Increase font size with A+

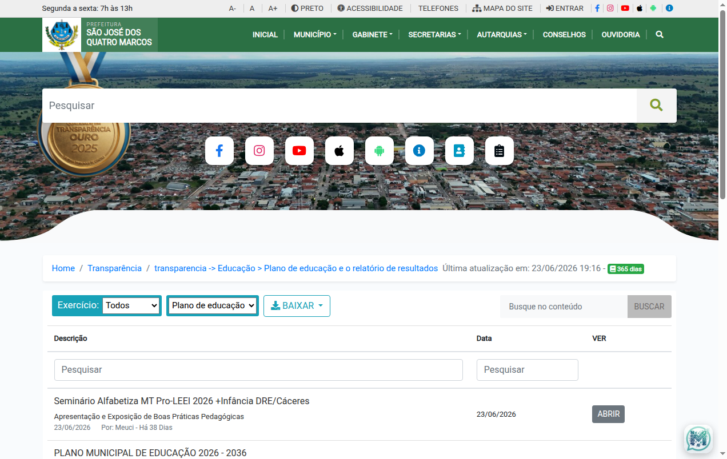[x=273, y=9]
